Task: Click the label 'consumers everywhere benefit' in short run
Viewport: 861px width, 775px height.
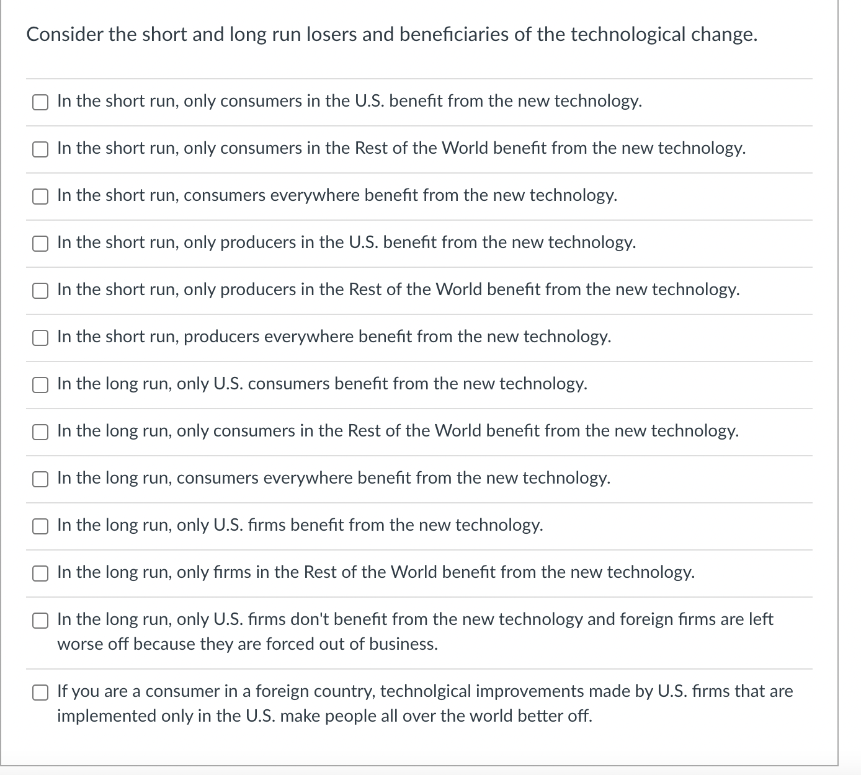Action: coord(337,196)
